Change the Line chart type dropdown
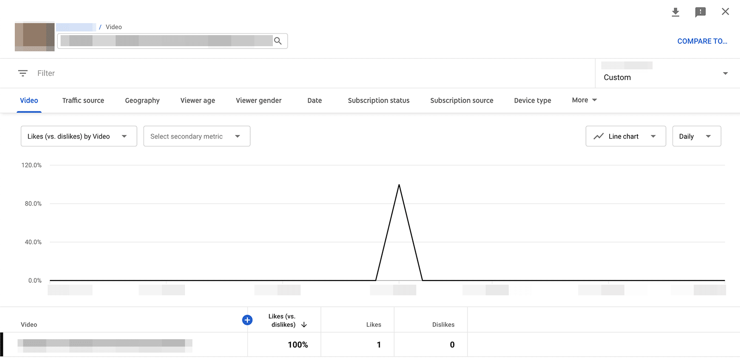Image resolution: width=740 pixels, height=360 pixels. pos(625,136)
